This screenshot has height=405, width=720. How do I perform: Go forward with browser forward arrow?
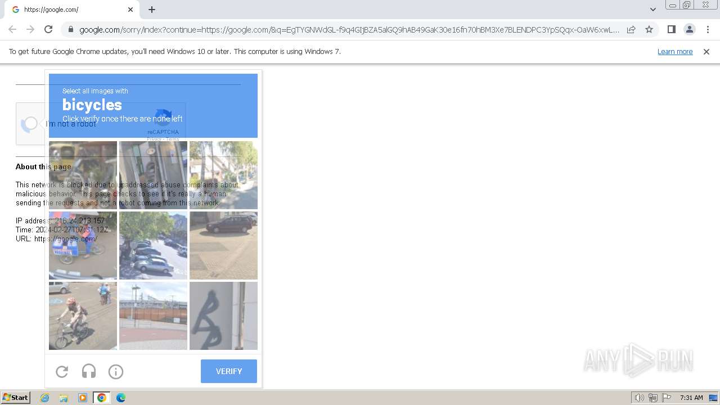(30, 29)
